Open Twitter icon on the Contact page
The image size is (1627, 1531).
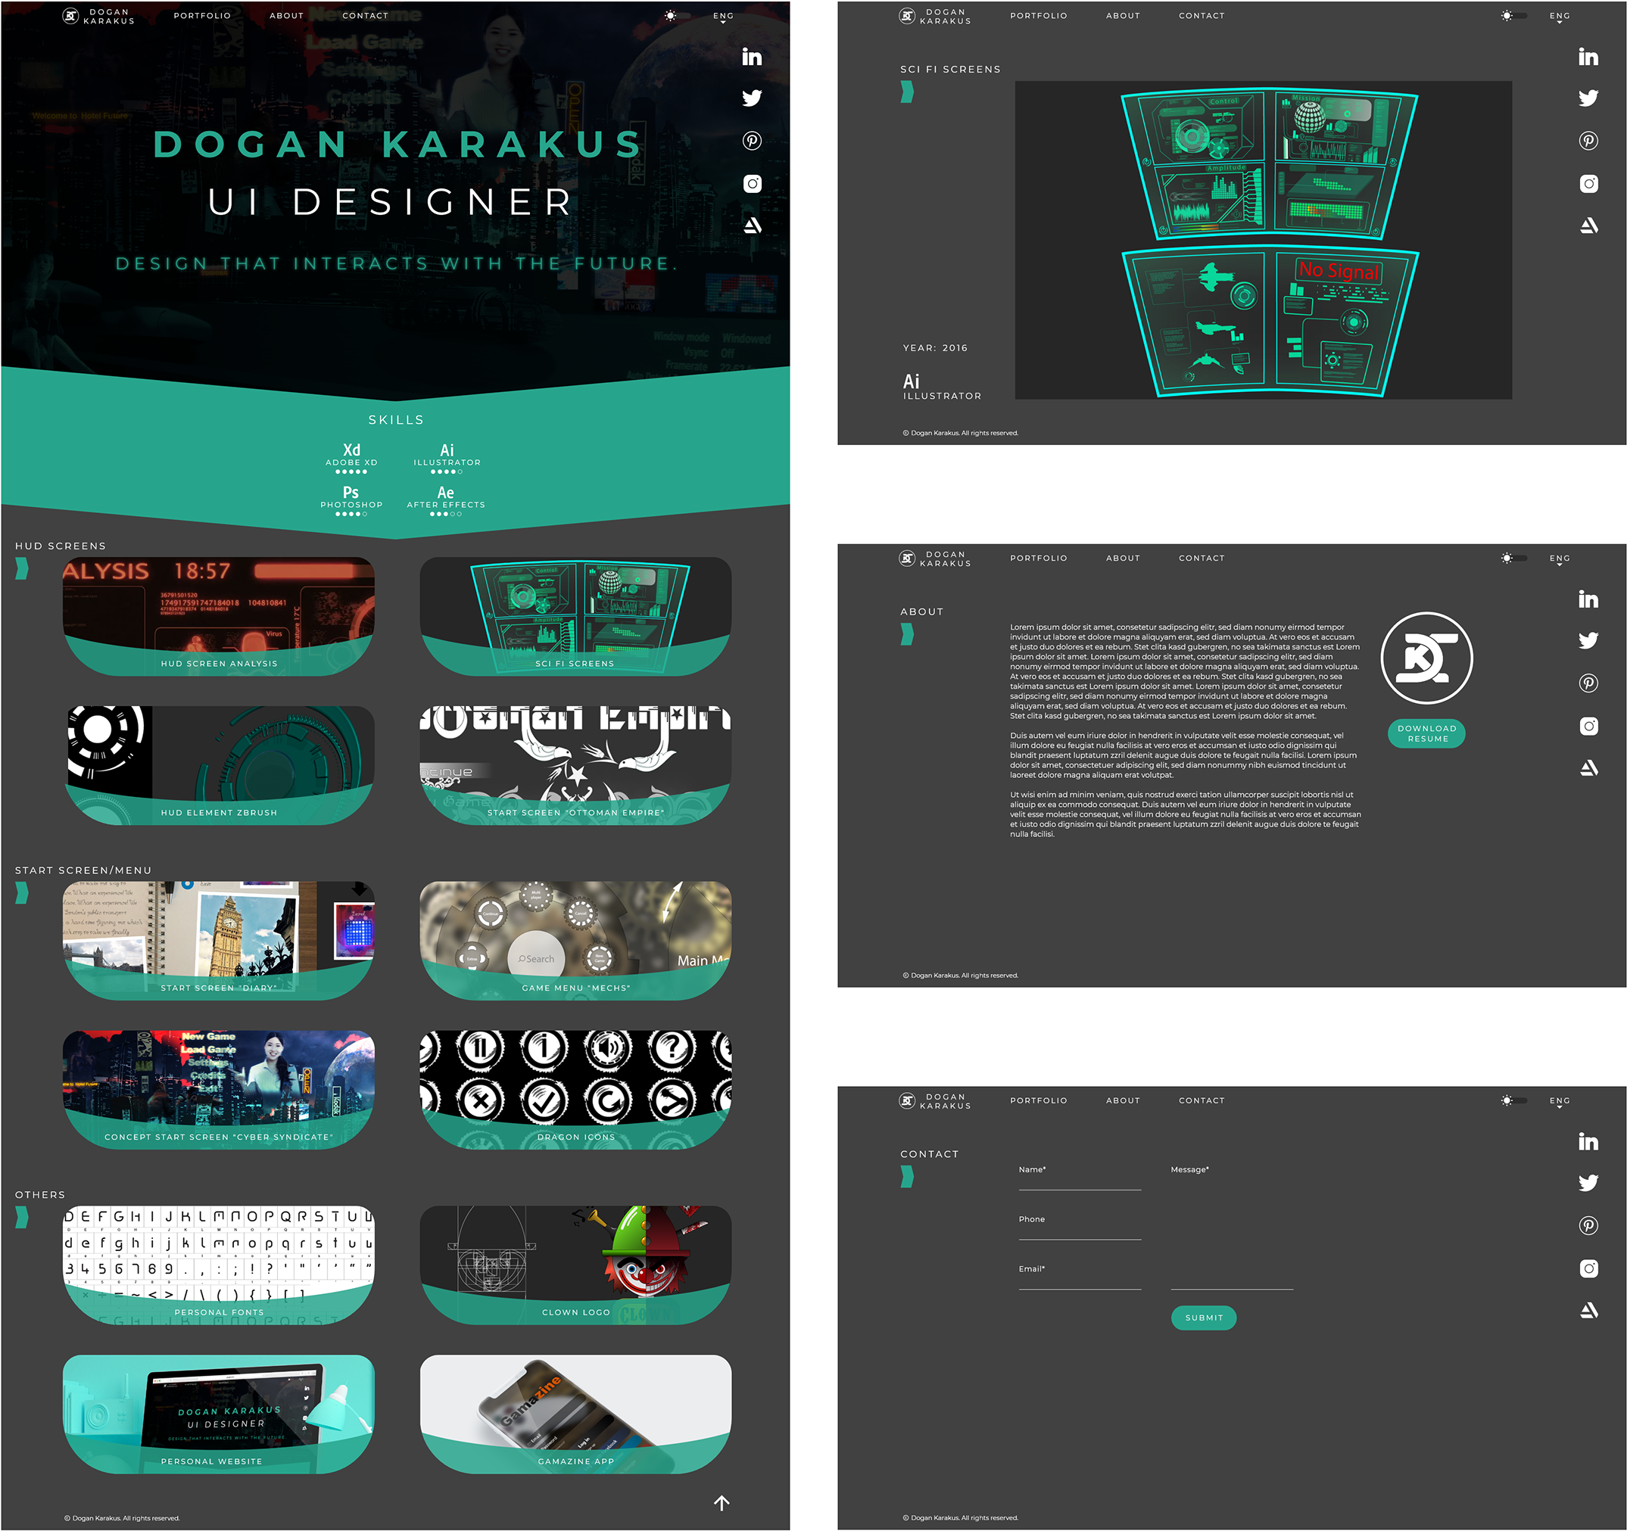[x=1588, y=1183]
